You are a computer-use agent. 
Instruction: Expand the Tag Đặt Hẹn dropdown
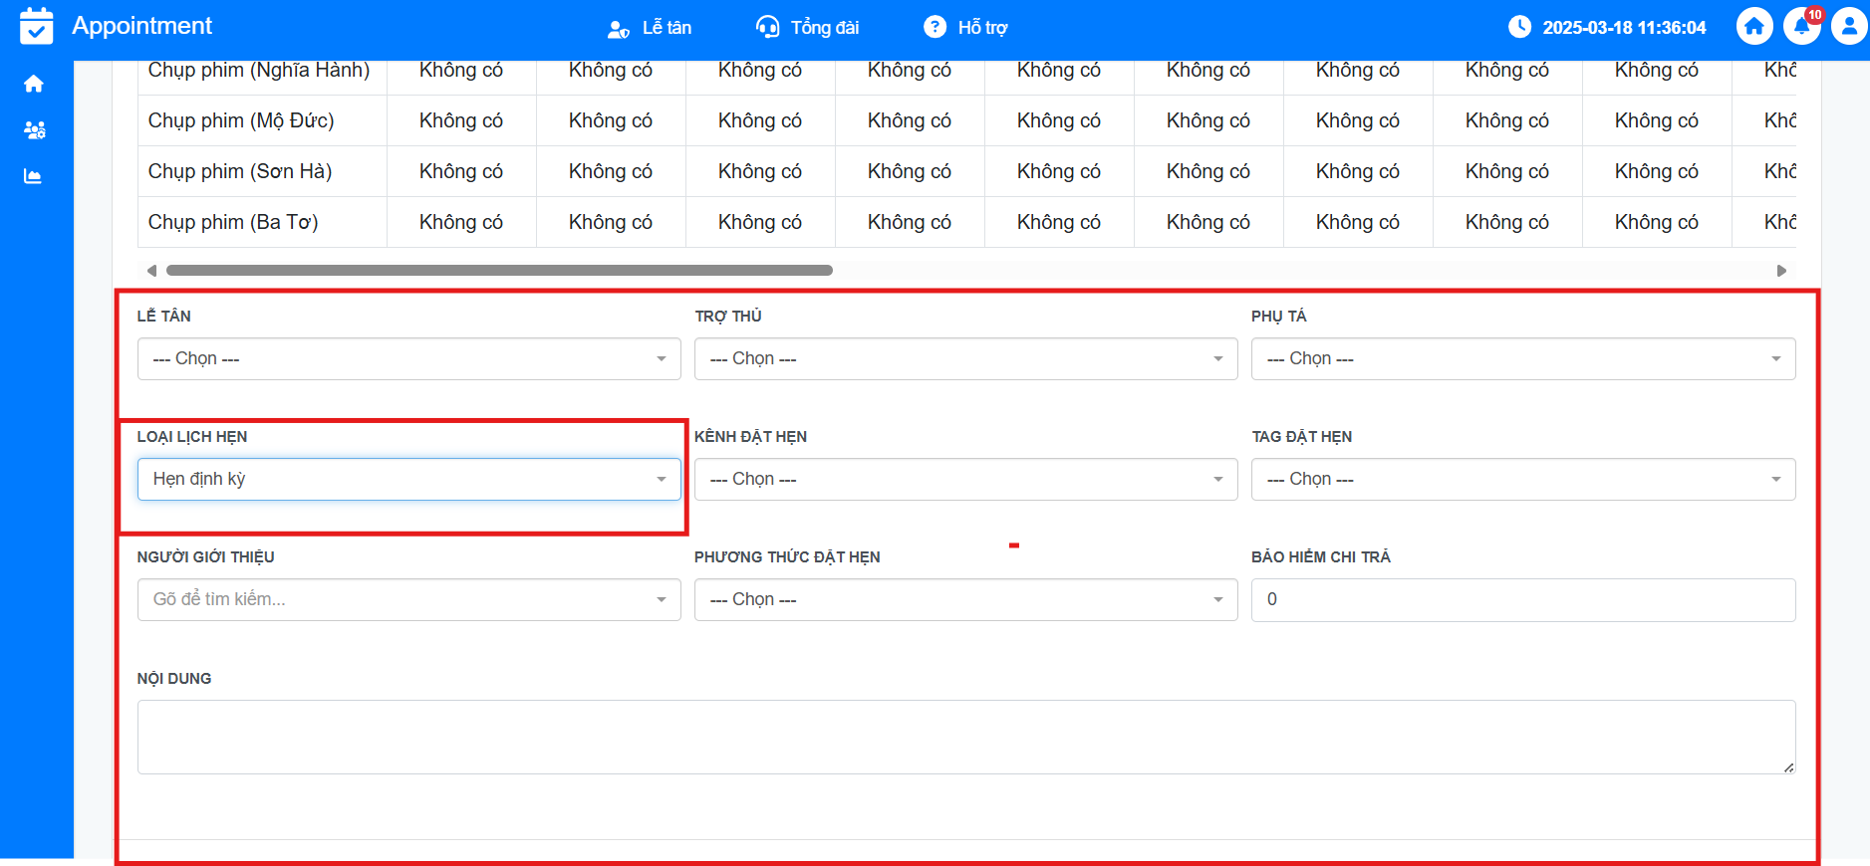[x=1522, y=480]
